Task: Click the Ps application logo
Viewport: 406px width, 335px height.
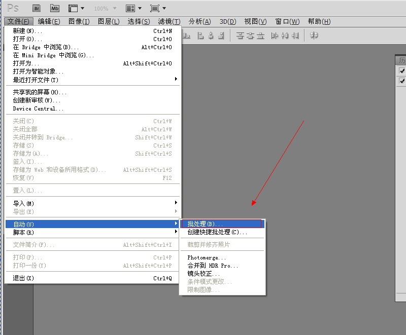Action: (x=13, y=8)
